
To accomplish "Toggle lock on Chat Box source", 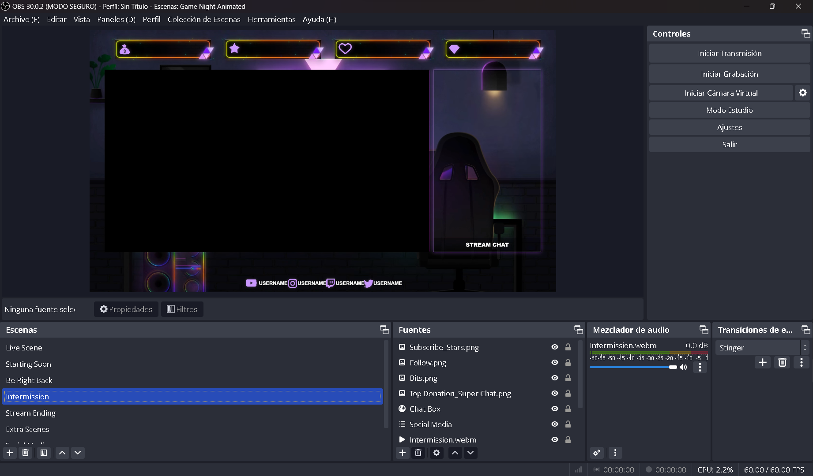I will pyautogui.click(x=568, y=409).
